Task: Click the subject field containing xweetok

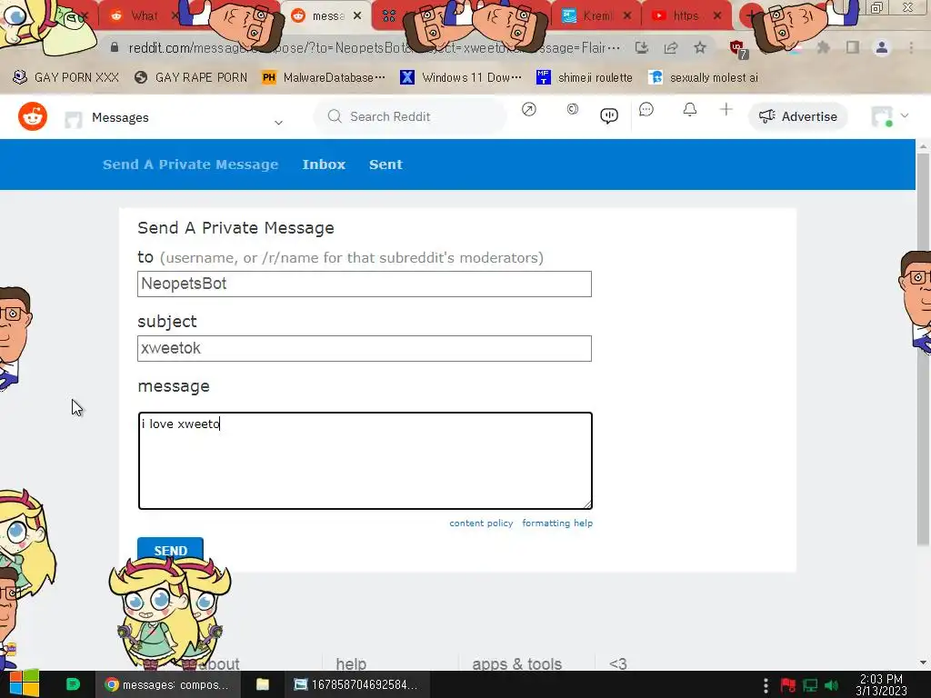Action: (x=365, y=348)
